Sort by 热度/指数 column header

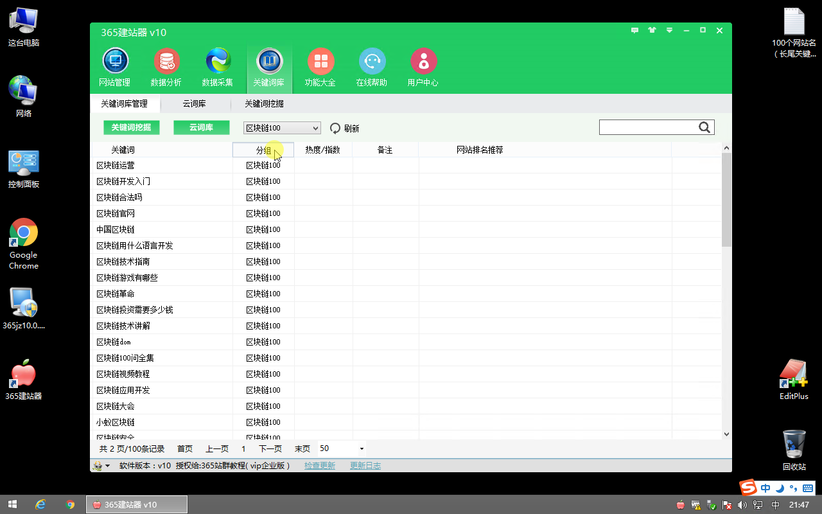tap(323, 150)
